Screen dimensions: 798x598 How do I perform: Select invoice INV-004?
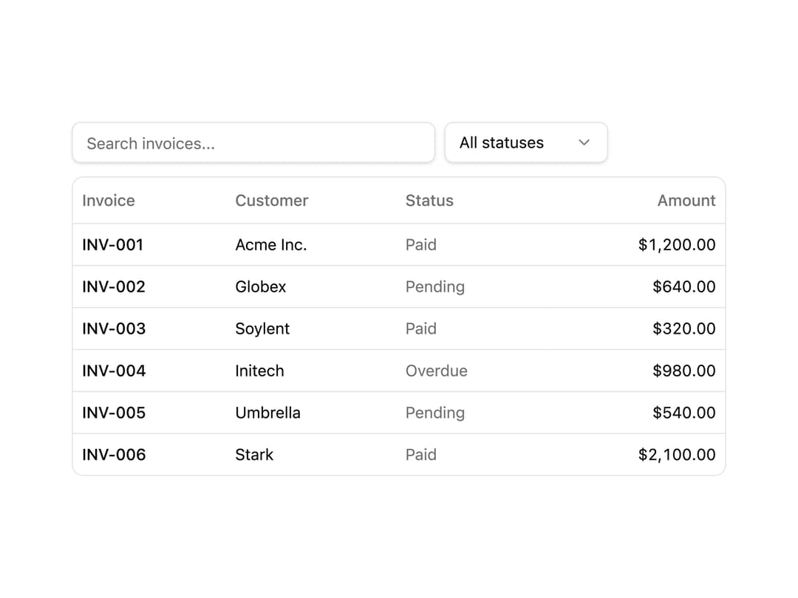(x=114, y=371)
